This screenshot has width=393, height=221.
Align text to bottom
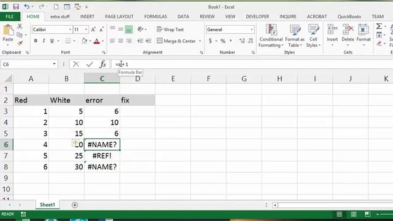pyautogui.click(x=129, y=29)
